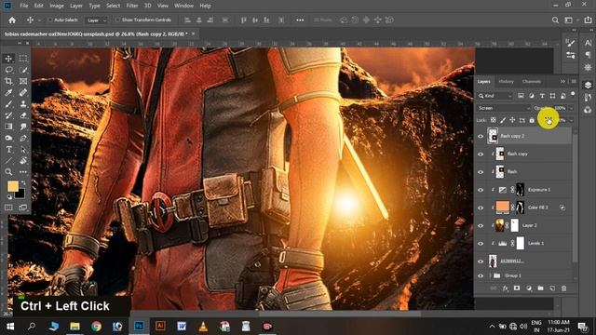The height and width of the screenshot is (335, 596).
Task: Toggle lock transparent pixels
Action: pyautogui.click(x=494, y=120)
